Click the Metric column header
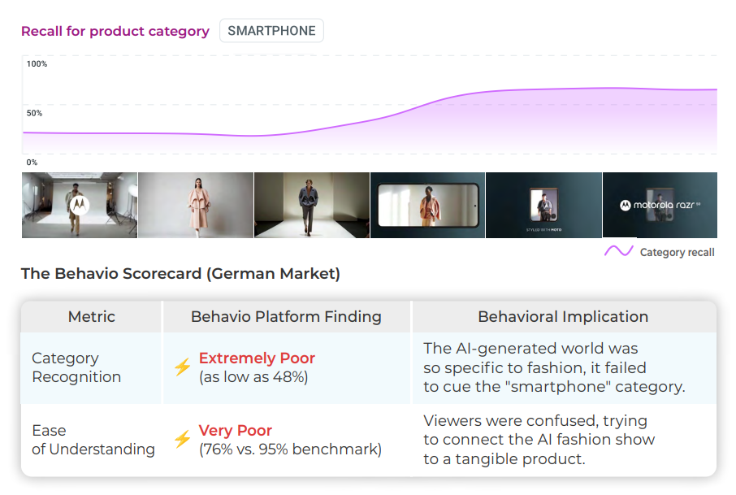This screenshot has width=736, height=495. 91,317
